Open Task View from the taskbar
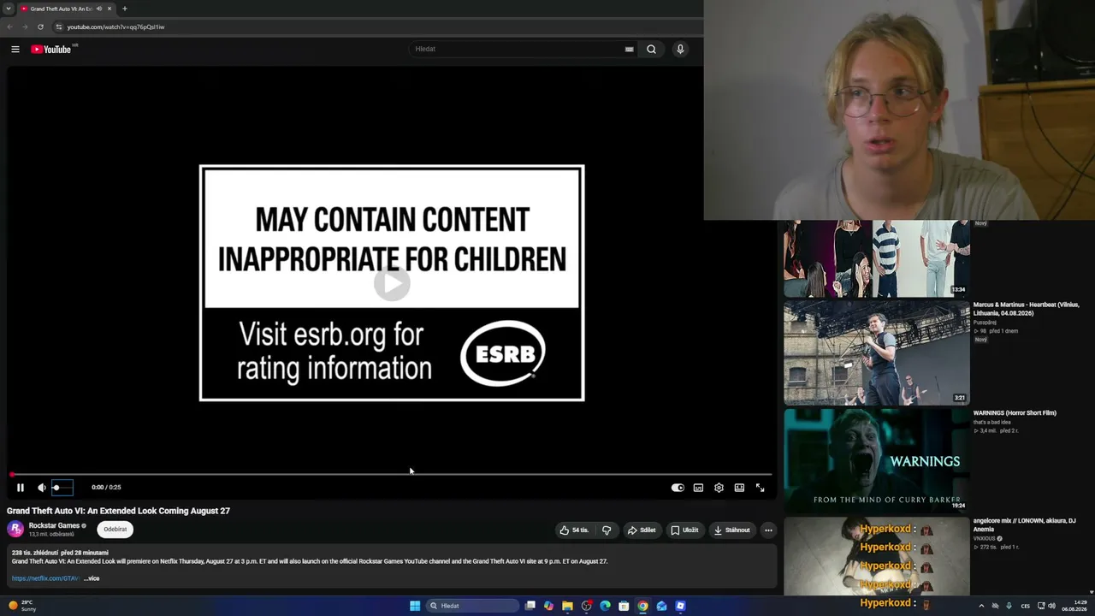 (x=530, y=606)
